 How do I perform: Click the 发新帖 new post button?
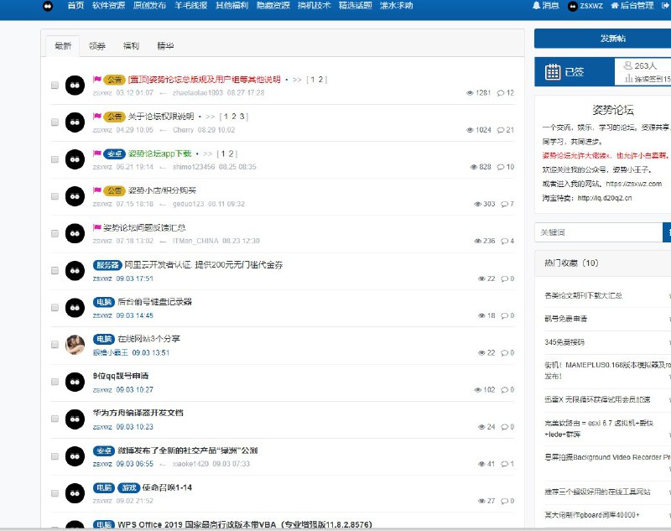602,39
